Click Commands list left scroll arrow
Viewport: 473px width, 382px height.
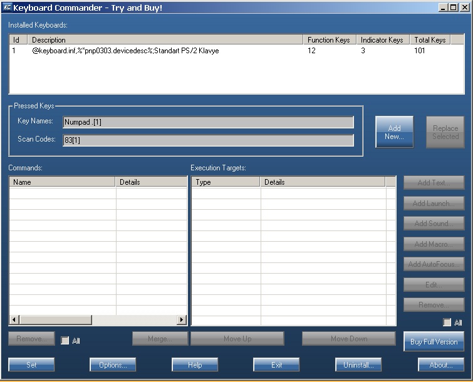click(14, 319)
